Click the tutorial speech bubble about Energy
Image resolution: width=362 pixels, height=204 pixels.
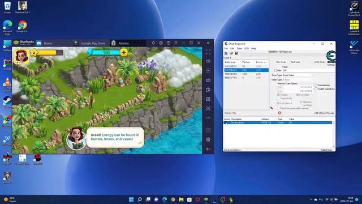[115, 137]
